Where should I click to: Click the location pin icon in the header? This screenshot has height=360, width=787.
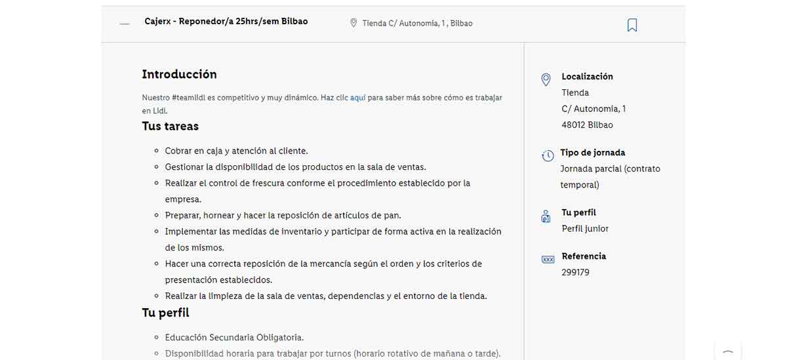(353, 23)
